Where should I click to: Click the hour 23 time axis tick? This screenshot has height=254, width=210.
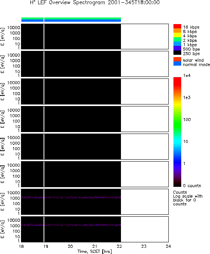point(144,246)
